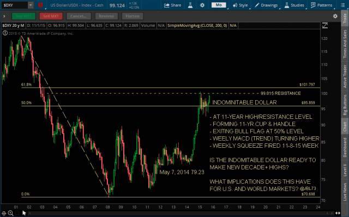Click the 99.815 RESISTANCE label

coord(280,93)
